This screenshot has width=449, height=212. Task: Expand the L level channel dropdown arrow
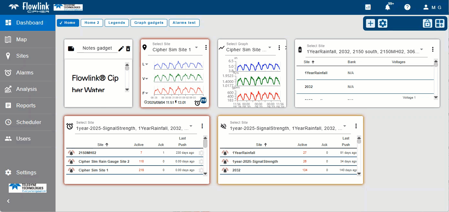point(147,64)
